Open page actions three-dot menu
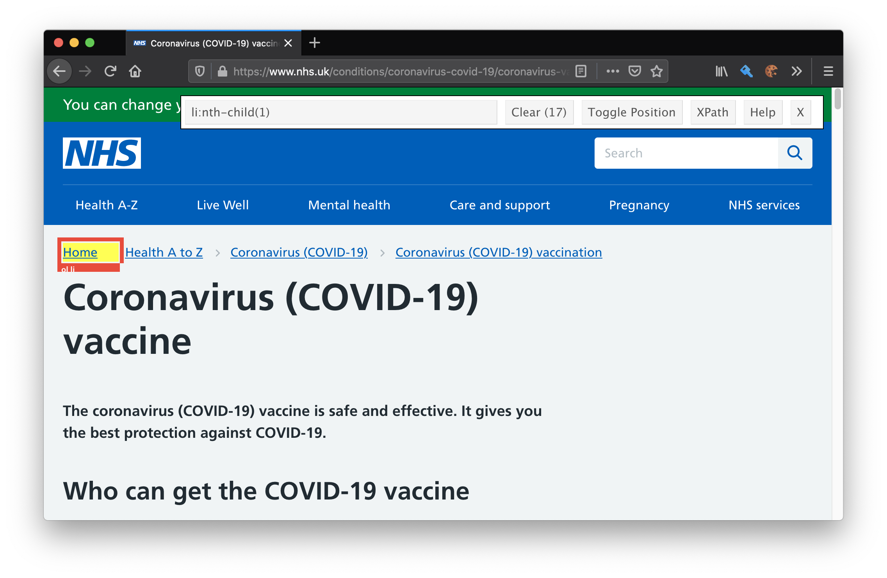This screenshot has height=578, width=887. click(613, 71)
